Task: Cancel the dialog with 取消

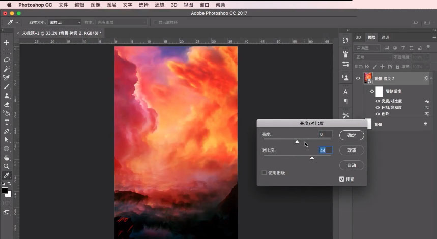Action: [352, 151]
